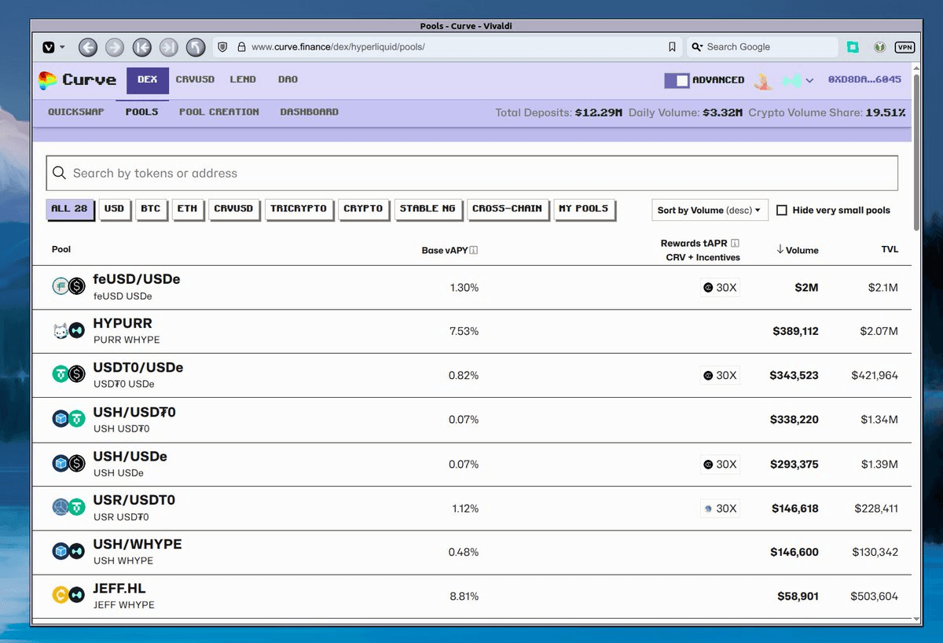Screen dimensions: 943x643
Task: Go to POOL CREATION page
Action: coord(219,112)
